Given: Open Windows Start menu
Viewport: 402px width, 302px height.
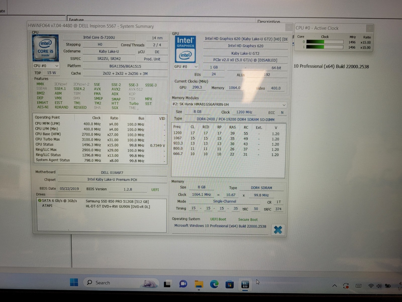Looking at the screenshot, I should pos(74,282).
